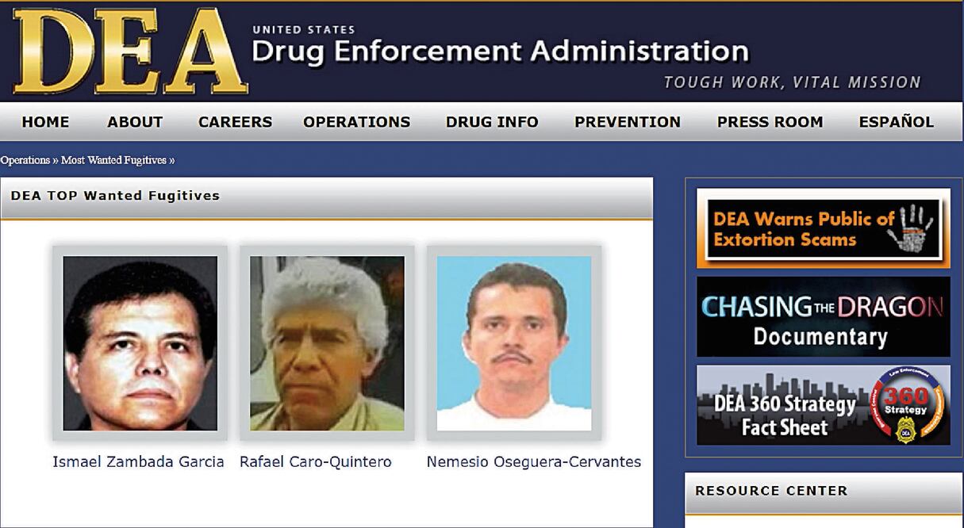Click the Ismael Zambada Garcia name link
Image resolution: width=964 pixels, height=528 pixels.
[x=138, y=461]
